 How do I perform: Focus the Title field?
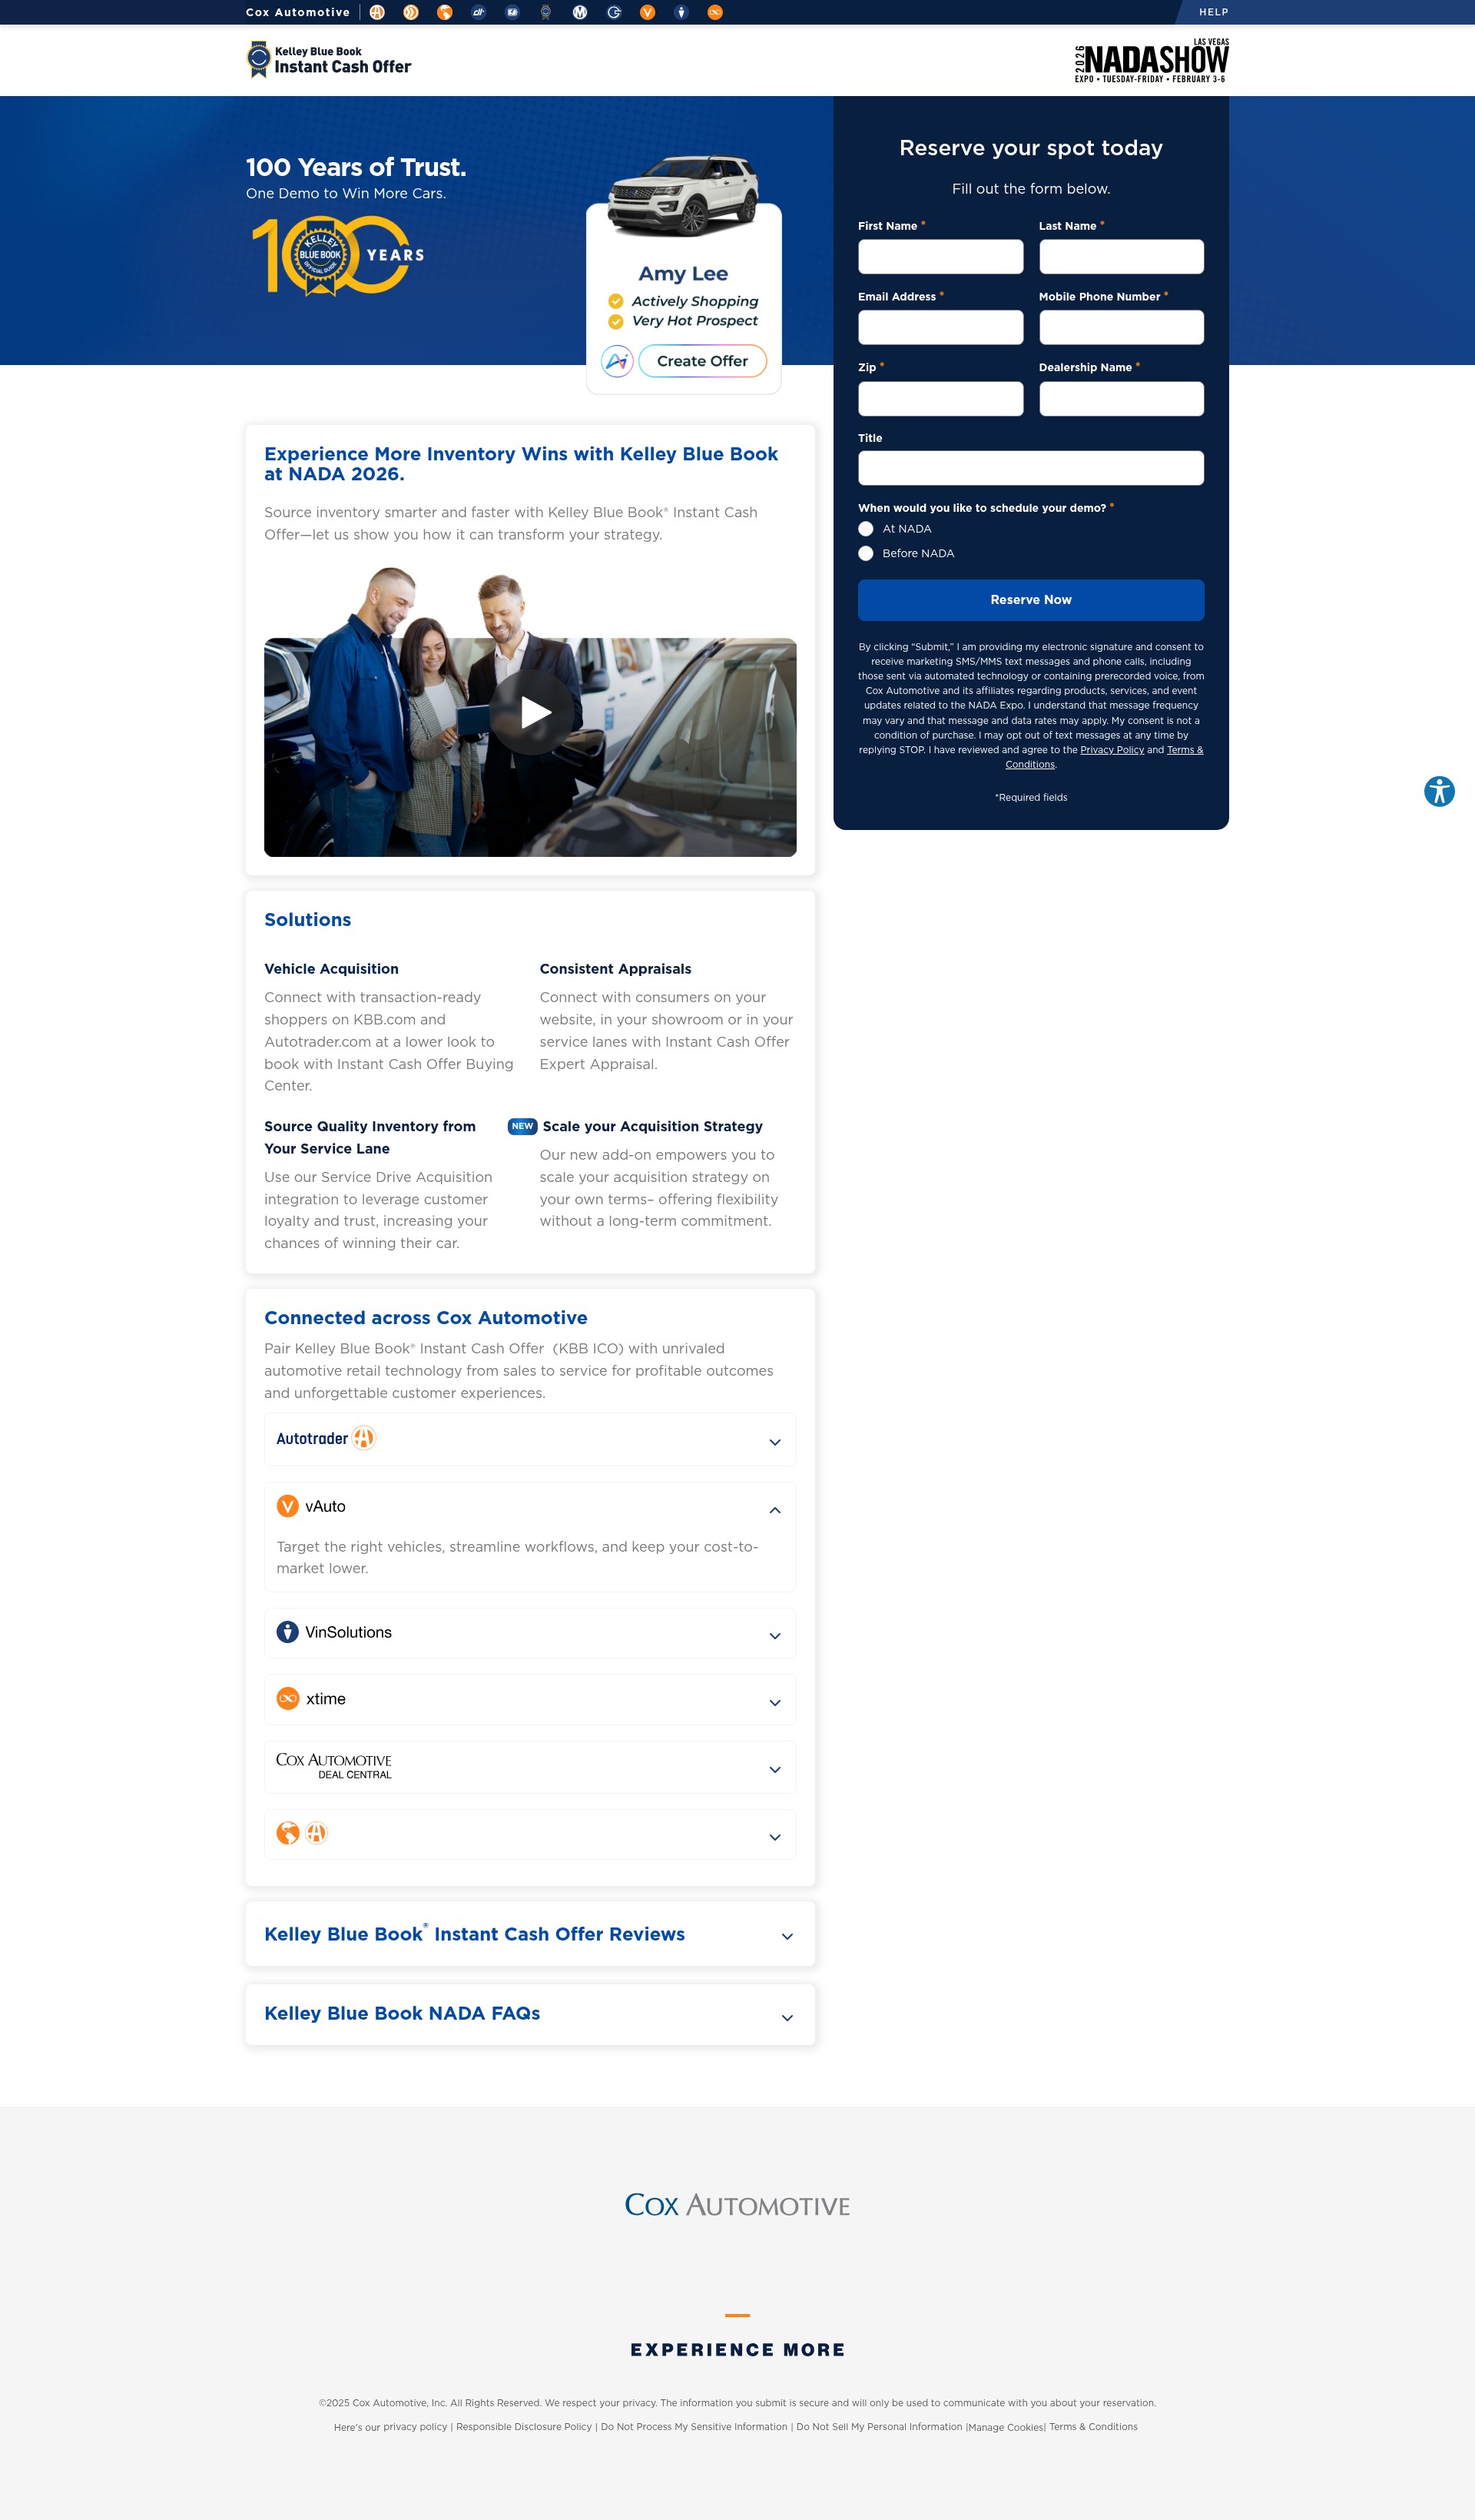point(1030,468)
